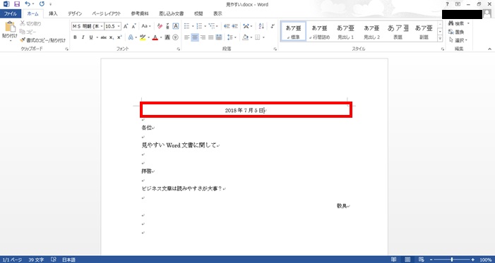
Task: Toggle superscript formatting
Action: point(119,37)
